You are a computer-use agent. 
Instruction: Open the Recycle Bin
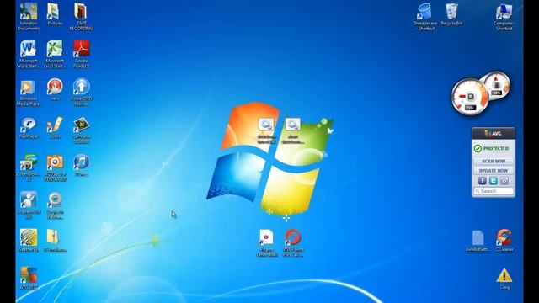pyautogui.click(x=451, y=14)
